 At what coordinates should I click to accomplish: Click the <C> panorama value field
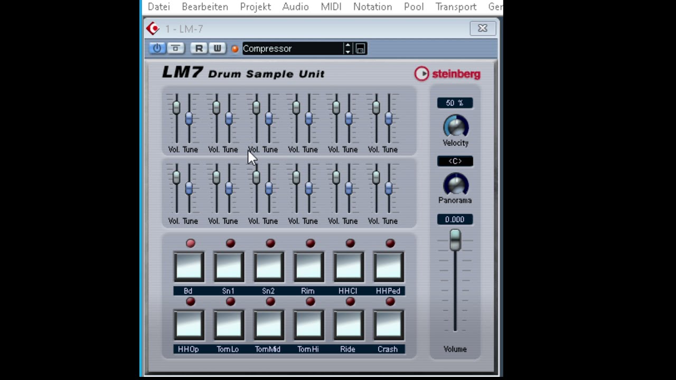coord(455,161)
